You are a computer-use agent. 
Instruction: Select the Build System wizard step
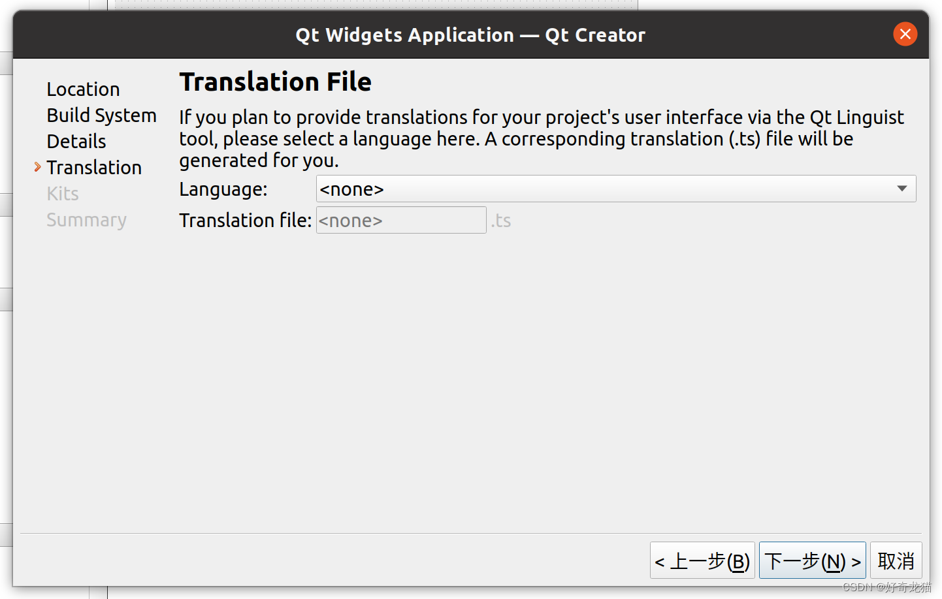pos(101,115)
